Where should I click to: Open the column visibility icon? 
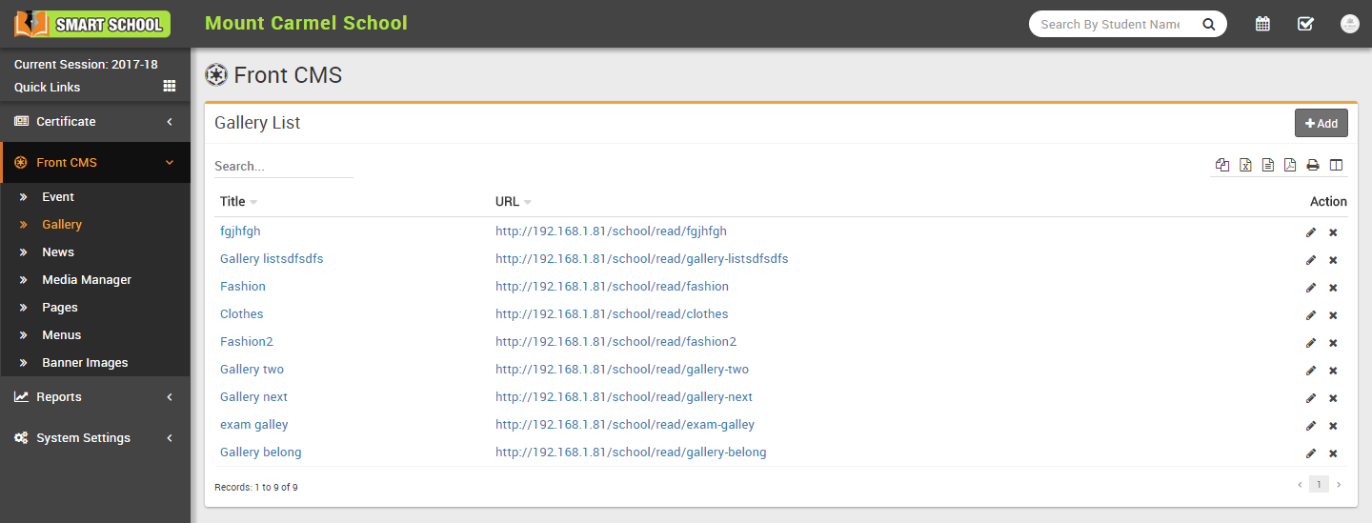tap(1336, 165)
